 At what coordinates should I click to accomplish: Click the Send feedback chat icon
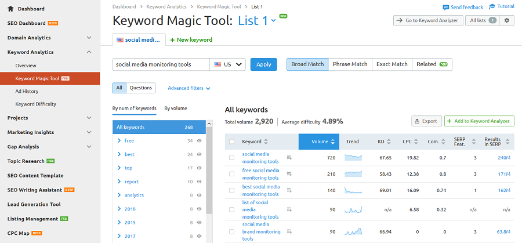pyautogui.click(x=445, y=8)
